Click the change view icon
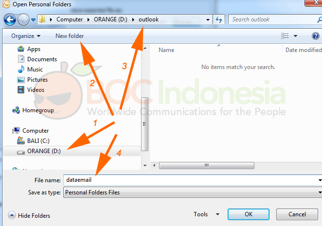 tap(285, 36)
